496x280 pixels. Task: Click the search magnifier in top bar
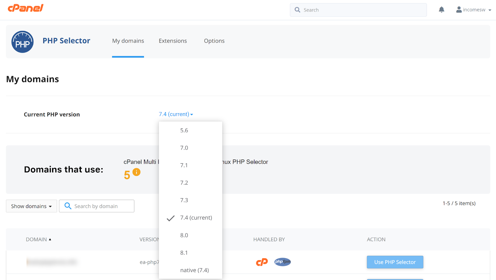(x=297, y=10)
